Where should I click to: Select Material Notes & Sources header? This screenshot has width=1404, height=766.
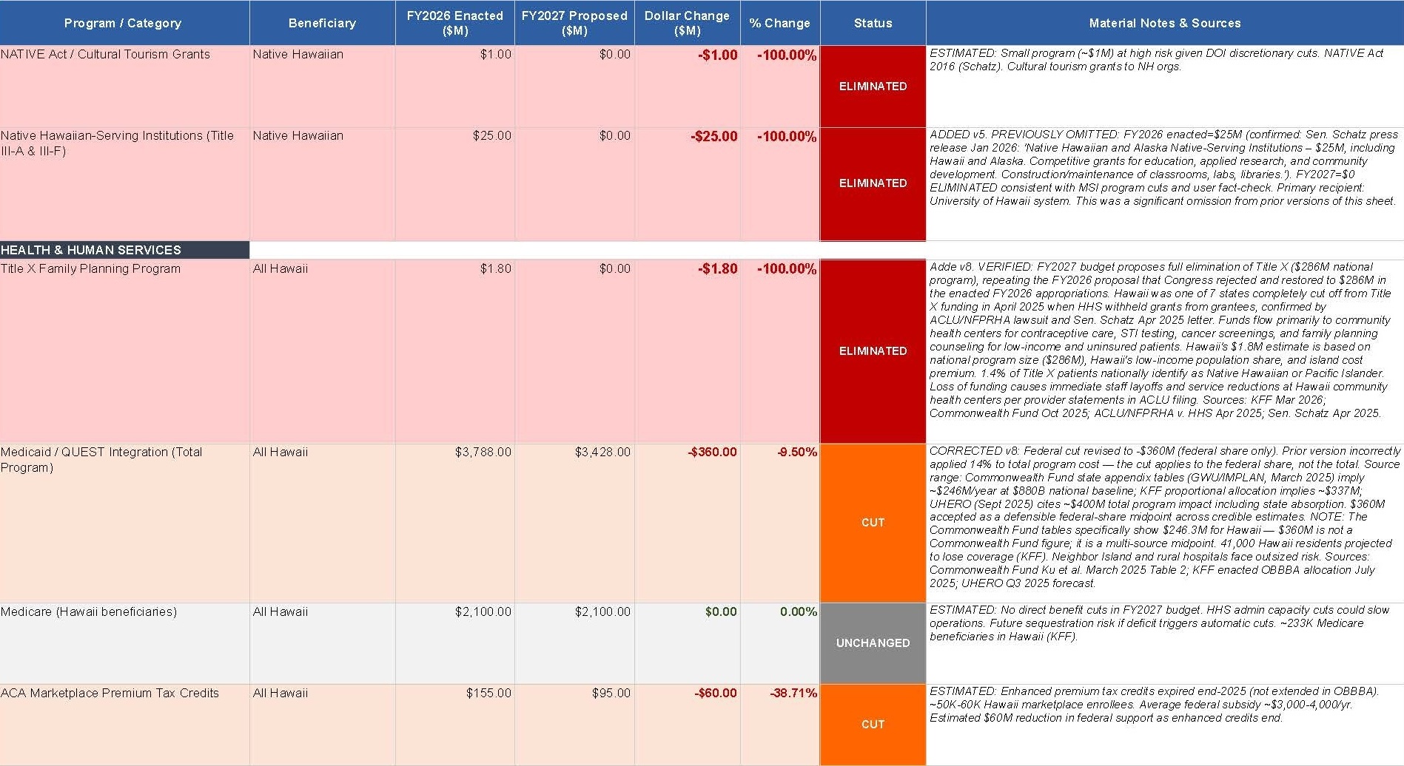pyautogui.click(x=1165, y=23)
